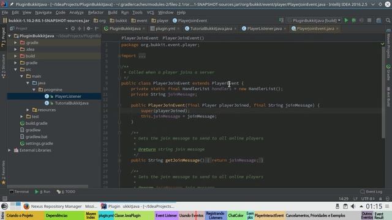Screen dimensions: 392x220
Task: Click 'player' folder in navigation bar
Action: click(160, 21)
